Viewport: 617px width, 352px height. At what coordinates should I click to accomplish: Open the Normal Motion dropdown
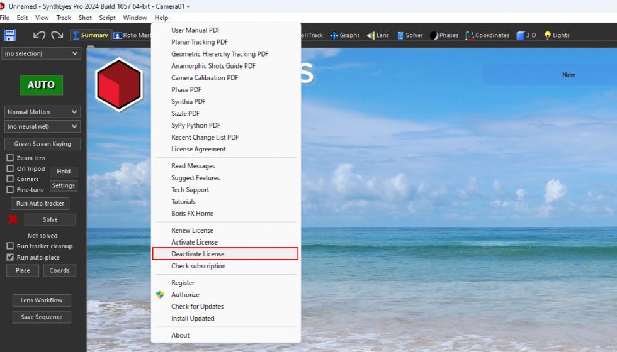[42, 112]
